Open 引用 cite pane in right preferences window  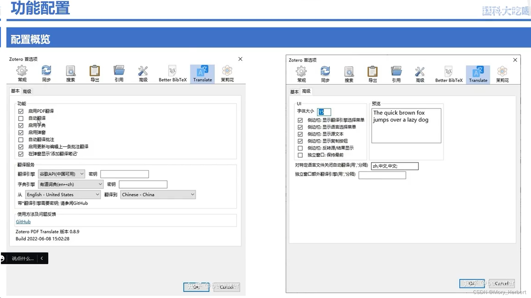(396, 74)
